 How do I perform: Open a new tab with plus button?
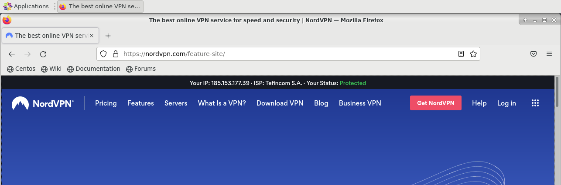coord(108,36)
